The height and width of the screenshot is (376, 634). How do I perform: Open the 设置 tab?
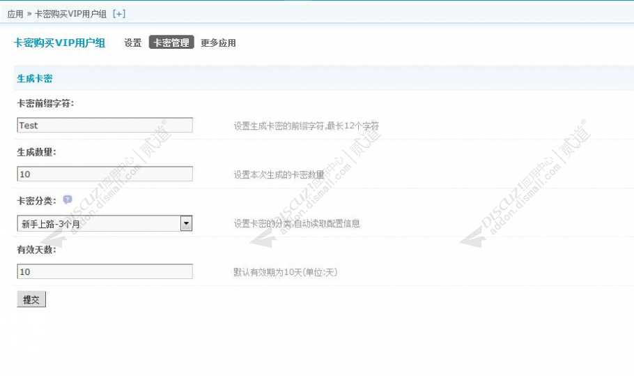point(132,43)
